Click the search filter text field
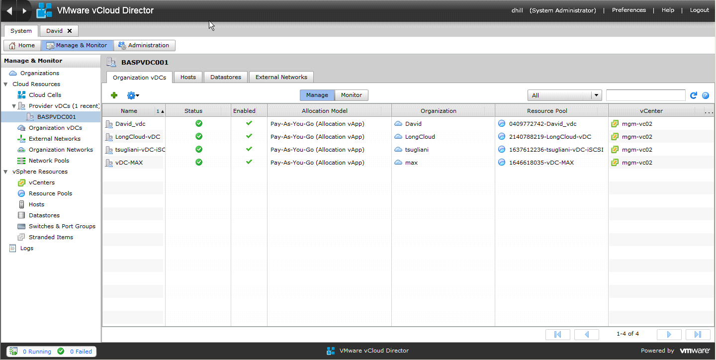 (646, 95)
